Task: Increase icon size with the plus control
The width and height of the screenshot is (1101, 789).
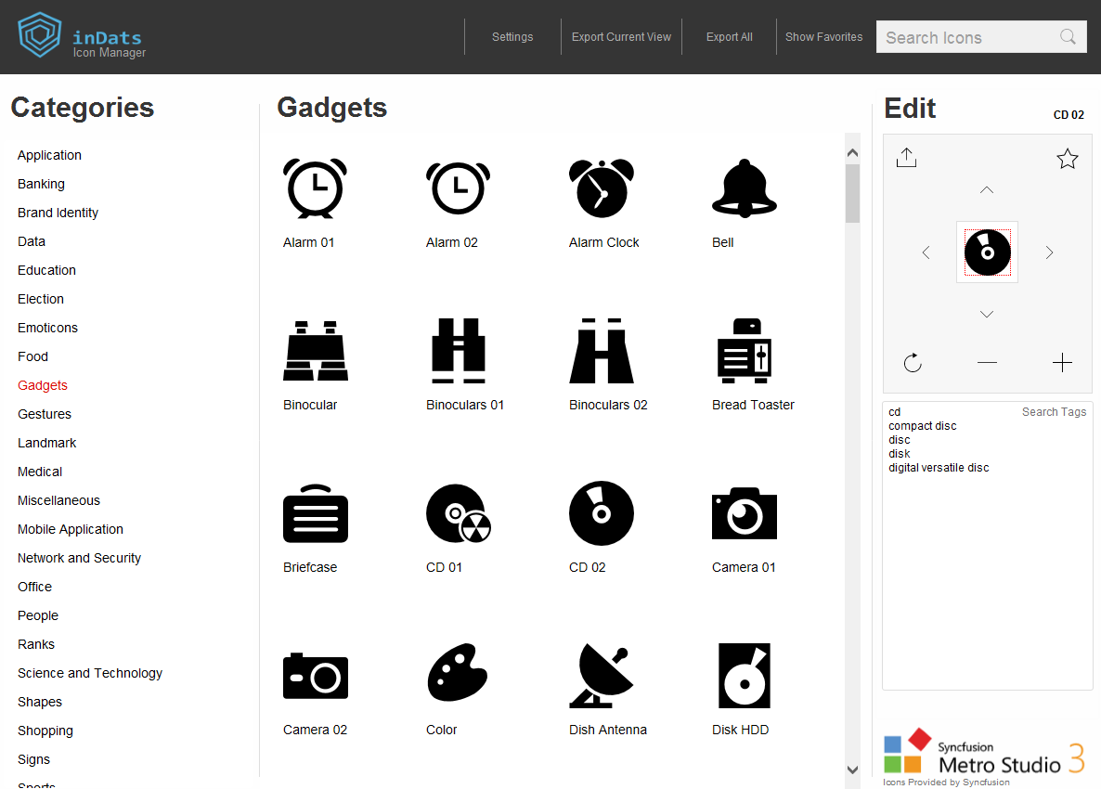Action: point(1062,363)
